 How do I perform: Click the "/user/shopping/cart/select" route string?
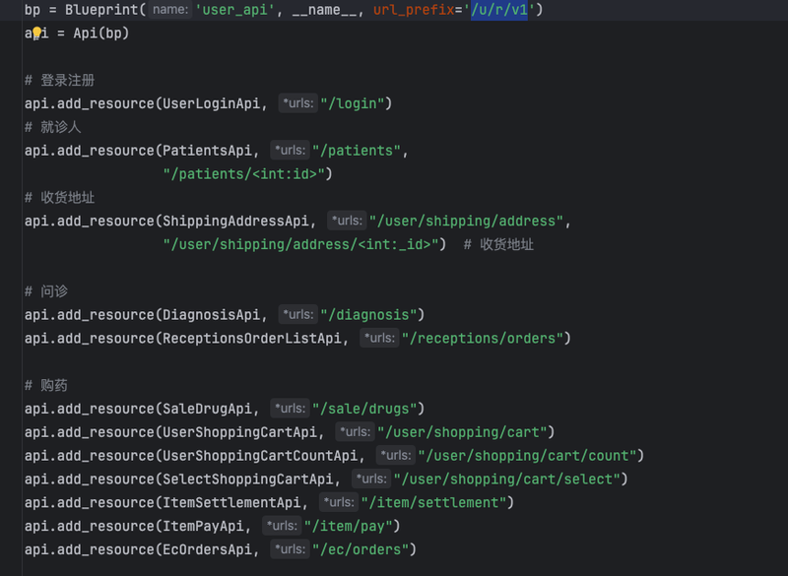507,480
